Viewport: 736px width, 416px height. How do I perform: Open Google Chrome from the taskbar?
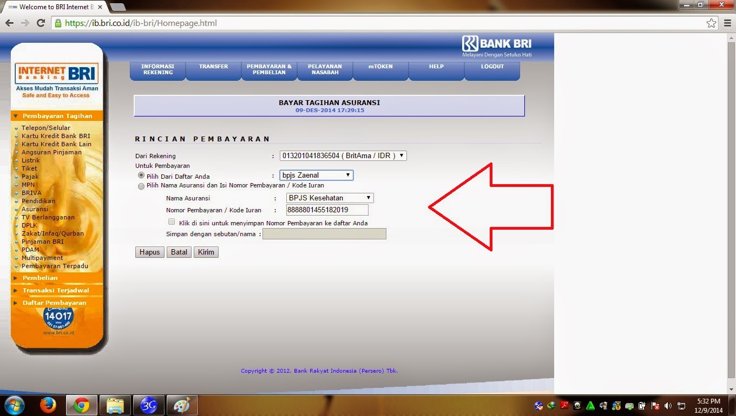tap(81, 405)
